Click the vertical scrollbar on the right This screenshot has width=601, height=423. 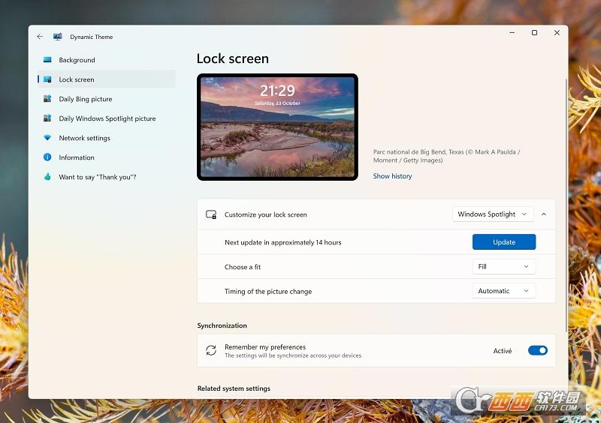pos(566,205)
